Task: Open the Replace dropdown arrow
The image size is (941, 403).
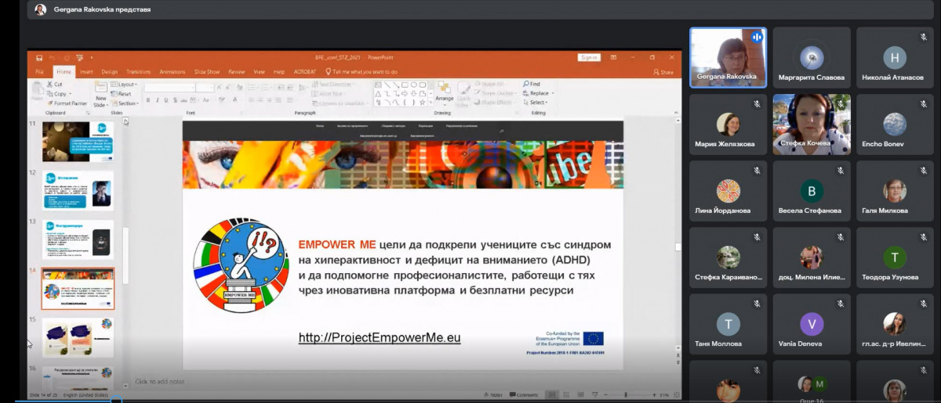Action: [553, 93]
